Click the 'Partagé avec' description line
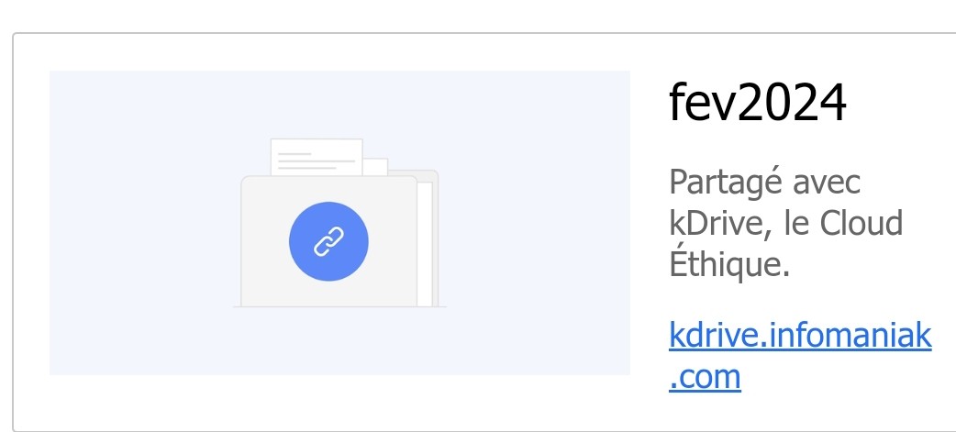Screen dimensions: 956x432 click(765, 183)
